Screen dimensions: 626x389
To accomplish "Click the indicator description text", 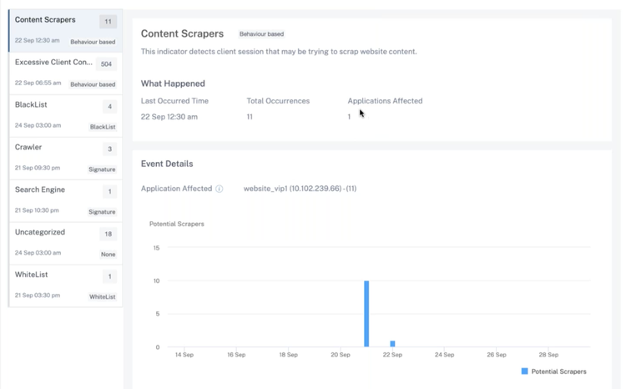I will pos(279,52).
